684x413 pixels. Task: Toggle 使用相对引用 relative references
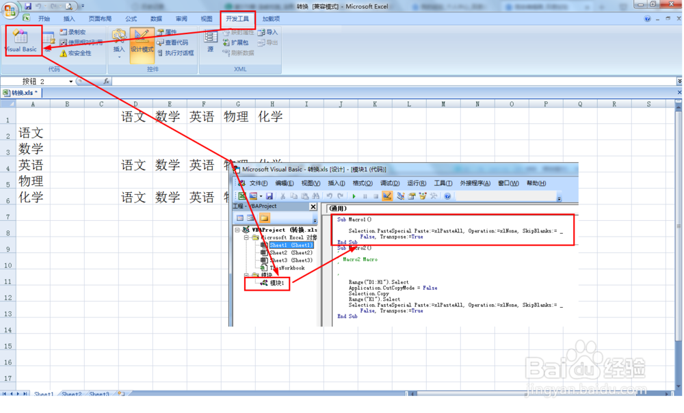pos(81,42)
